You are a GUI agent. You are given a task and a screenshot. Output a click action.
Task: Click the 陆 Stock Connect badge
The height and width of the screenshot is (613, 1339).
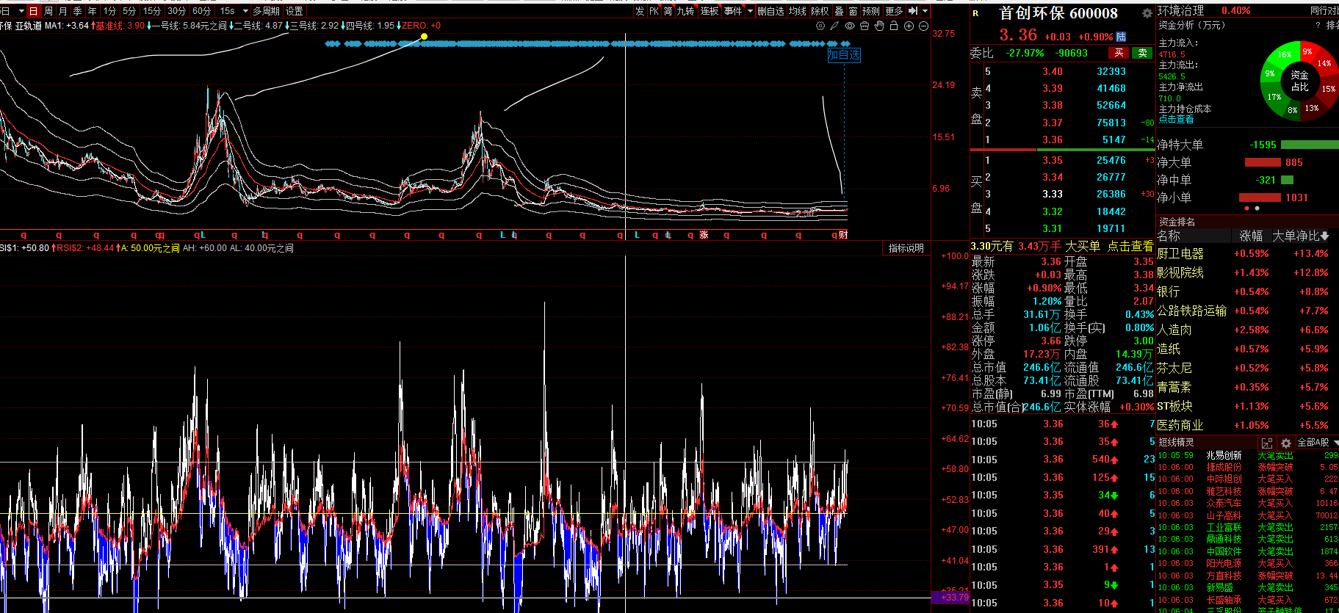[x=1121, y=37]
